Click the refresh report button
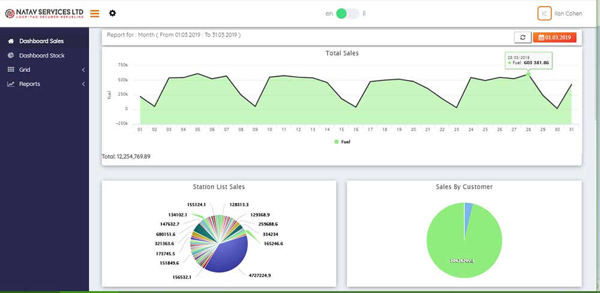This screenshot has height=293, width=600. click(x=523, y=37)
